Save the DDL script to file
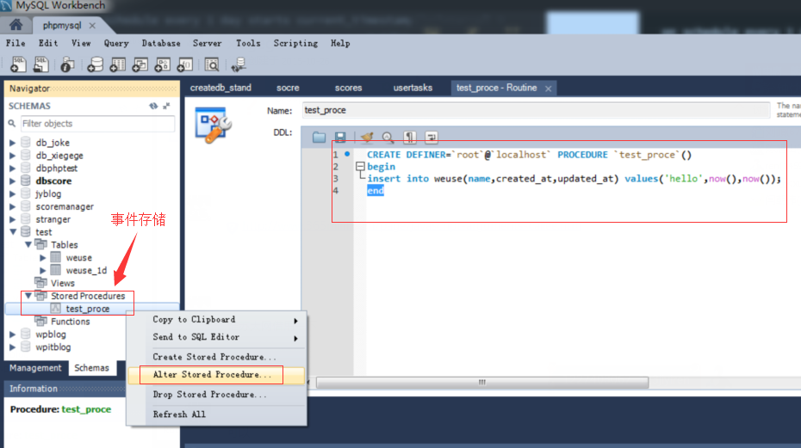The height and width of the screenshot is (448, 801). (x=340, y=137)
